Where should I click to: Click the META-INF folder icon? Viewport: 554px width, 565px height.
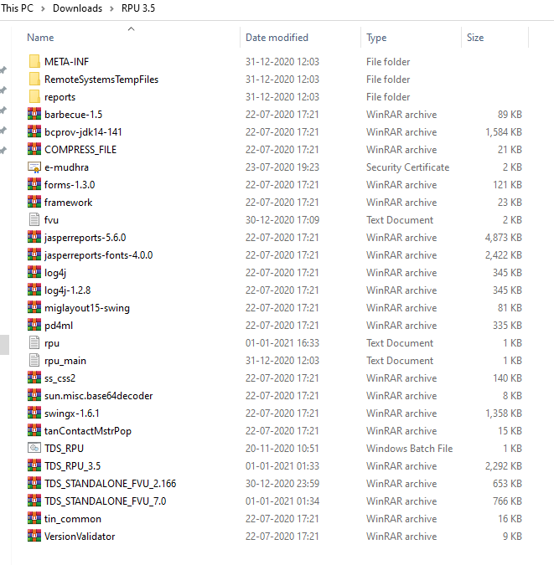click(34, 62)
